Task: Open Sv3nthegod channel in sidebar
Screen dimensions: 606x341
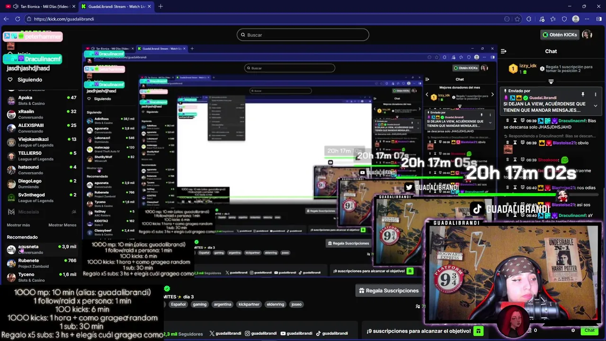Action: coord(42,197)
